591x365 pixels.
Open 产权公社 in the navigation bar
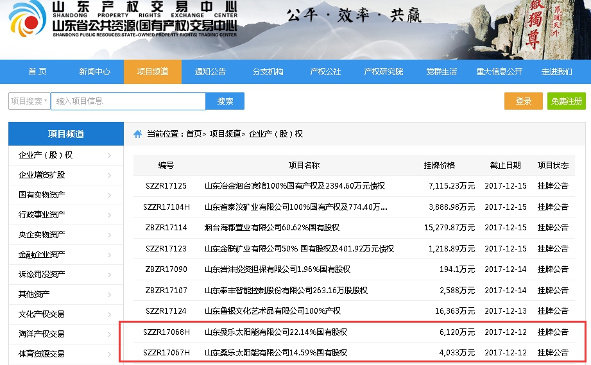325,72
